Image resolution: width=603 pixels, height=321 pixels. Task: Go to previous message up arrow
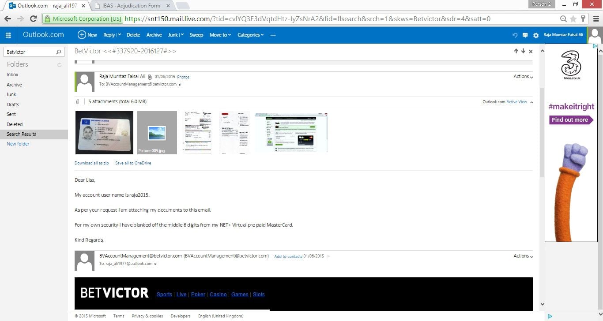click(x=516, y=51)
